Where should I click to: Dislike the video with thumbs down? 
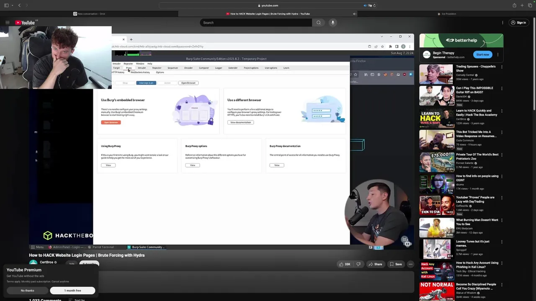point(358,264)
